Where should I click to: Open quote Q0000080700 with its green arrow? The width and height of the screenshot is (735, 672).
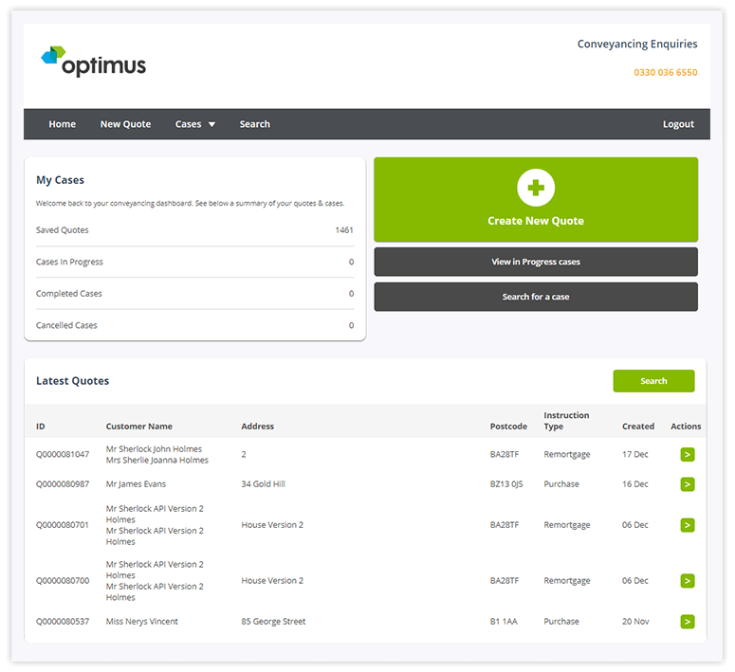(x=688, y=581)
